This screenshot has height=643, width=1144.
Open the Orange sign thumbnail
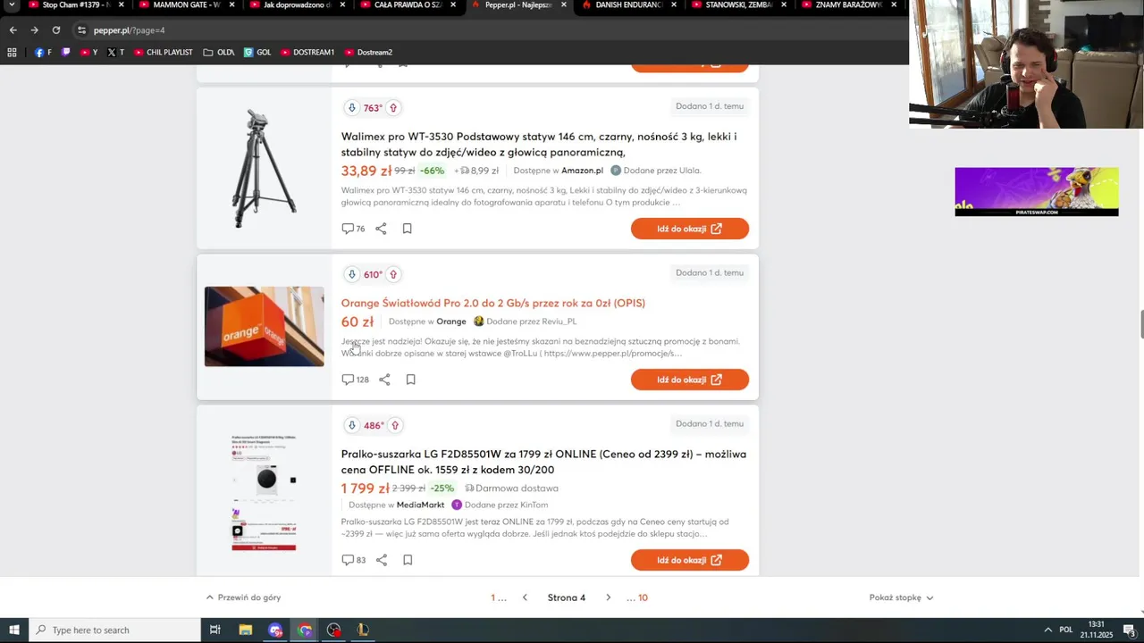(x=264, y=326)
